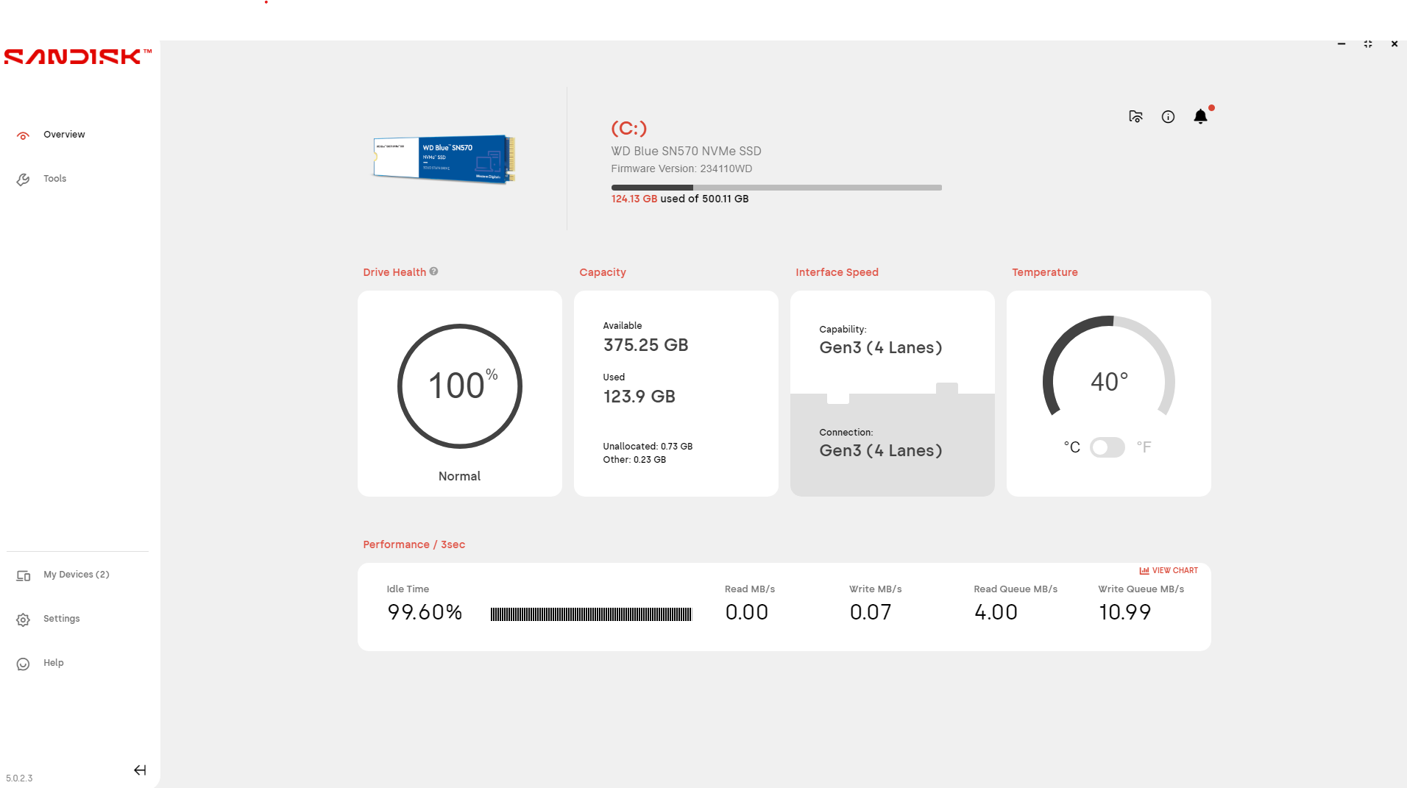
Task: Click the Capacity heading
Action: pyautogui.click(x=603, y=272)
